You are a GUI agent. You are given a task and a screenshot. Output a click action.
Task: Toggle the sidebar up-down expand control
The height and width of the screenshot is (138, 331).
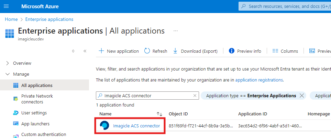pyautogui.click(x=73, y=51)
